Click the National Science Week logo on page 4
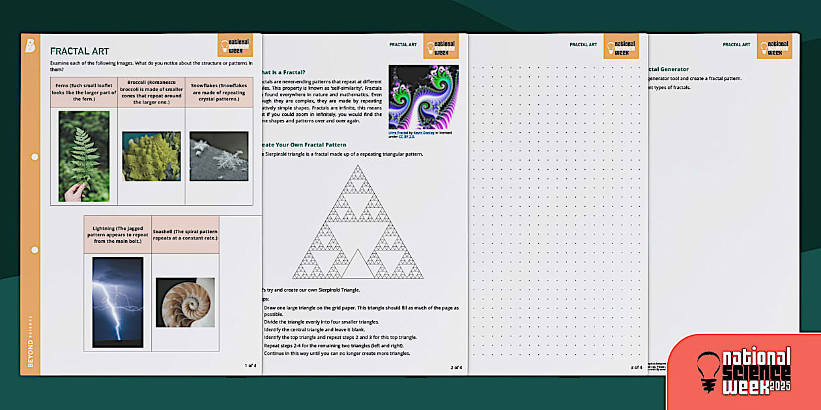Screen dimensions: 821x410 tap(774, 47)
